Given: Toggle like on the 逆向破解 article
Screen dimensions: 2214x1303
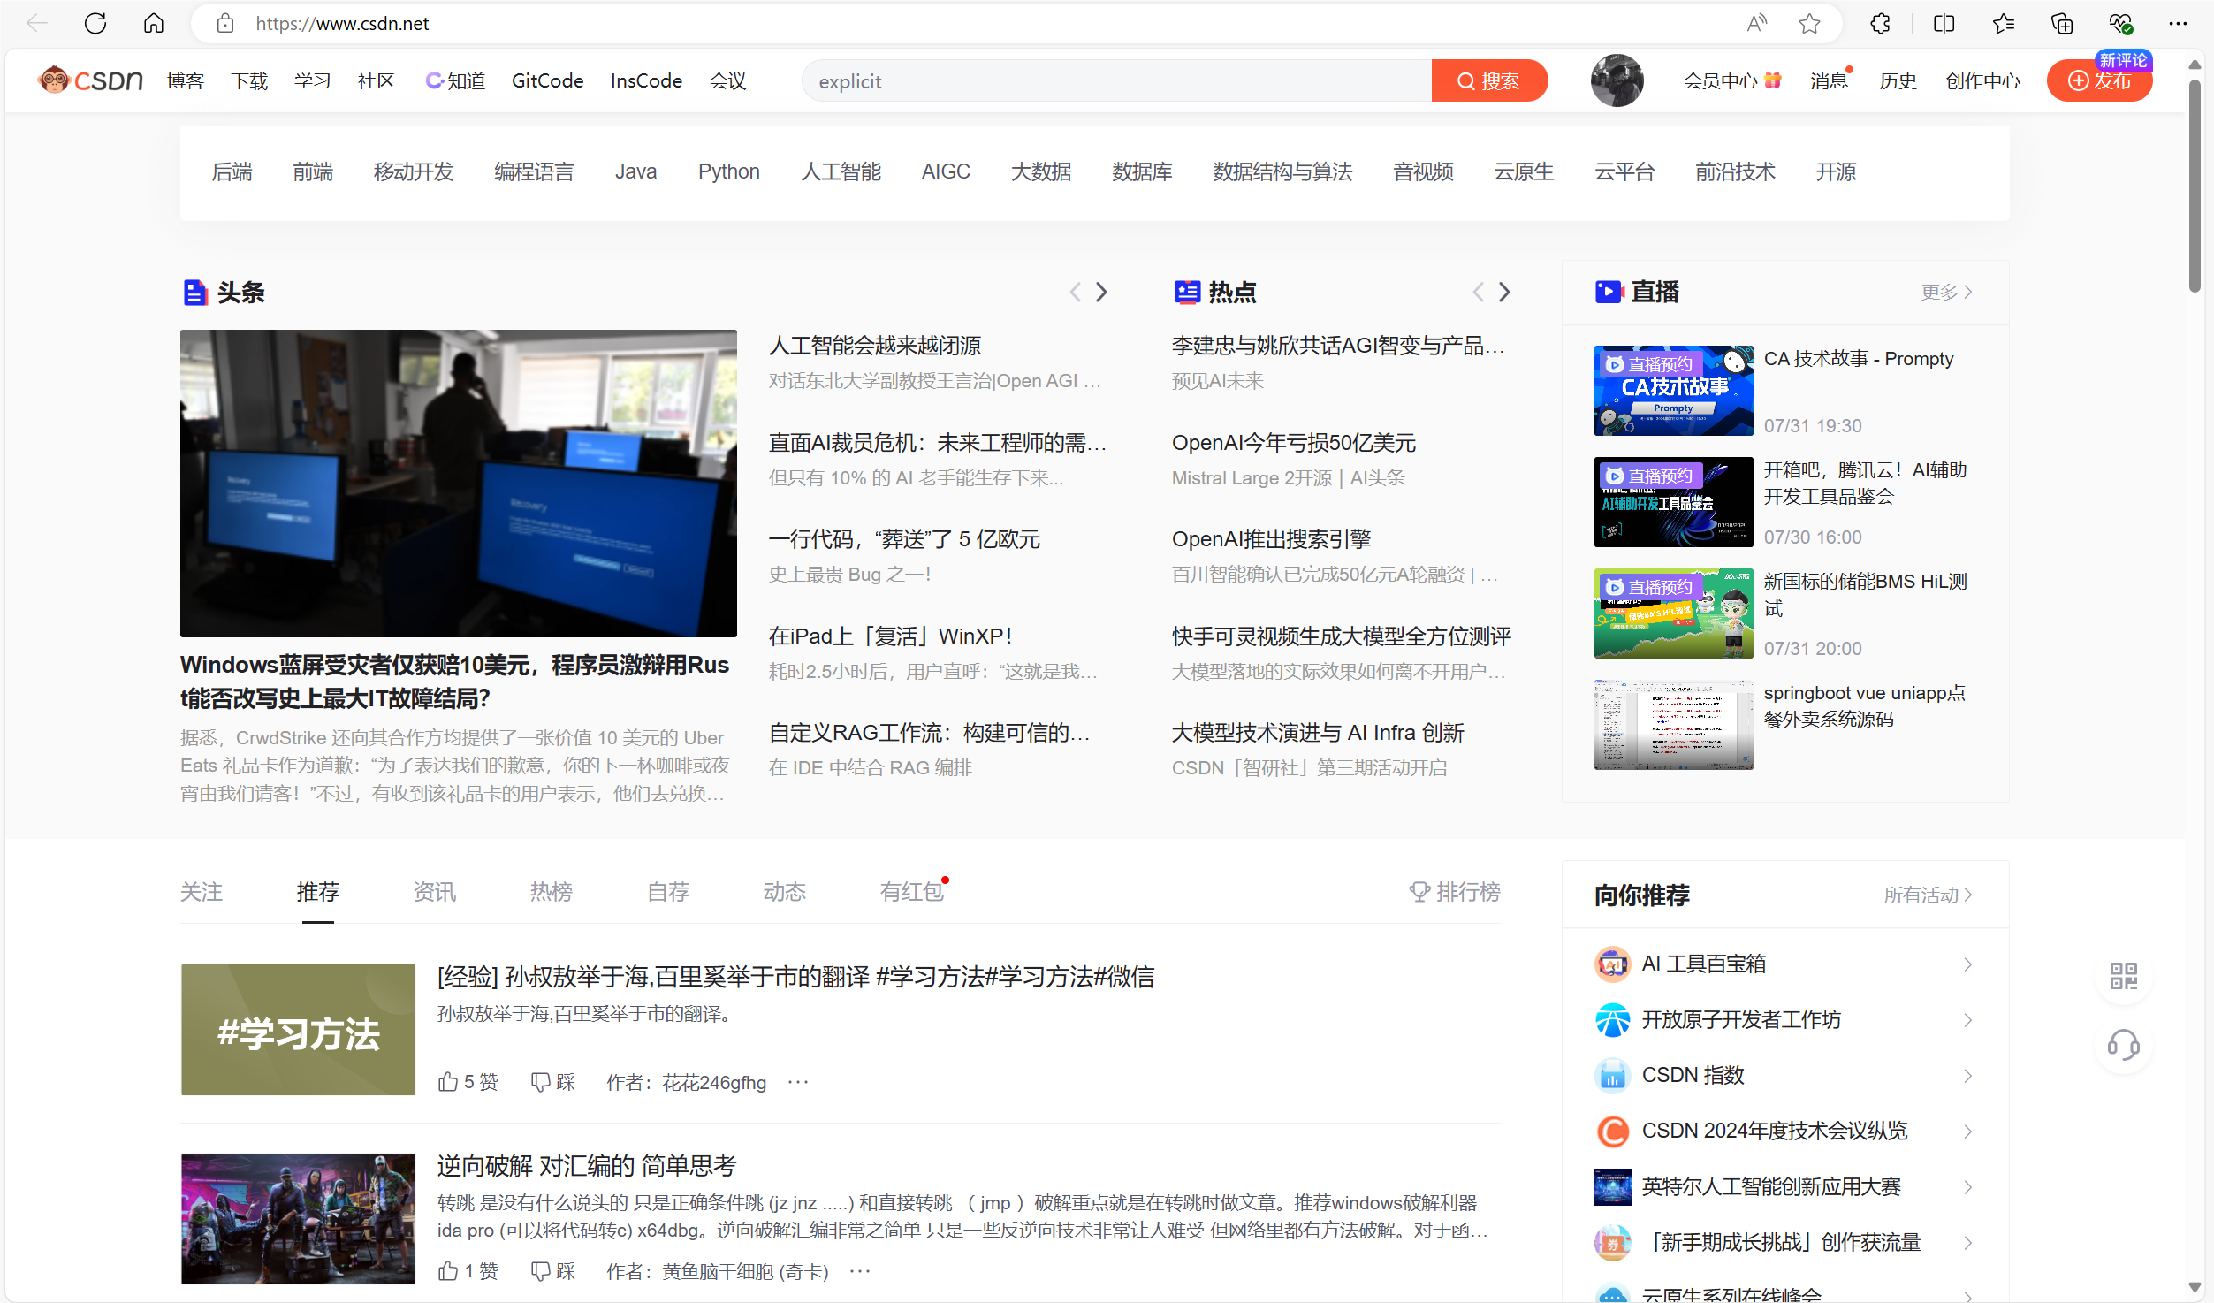Looking at the screenshot, I should tap(449, 1271).
